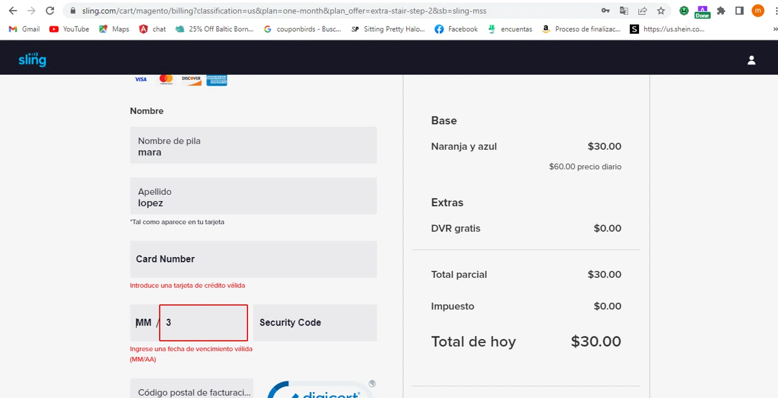Image resolution: width=778 pixels, height=398 pixels.
Task: Click the "Introduce una tarjeta de crédito válida" error
Action: click(x=187, y=286)
